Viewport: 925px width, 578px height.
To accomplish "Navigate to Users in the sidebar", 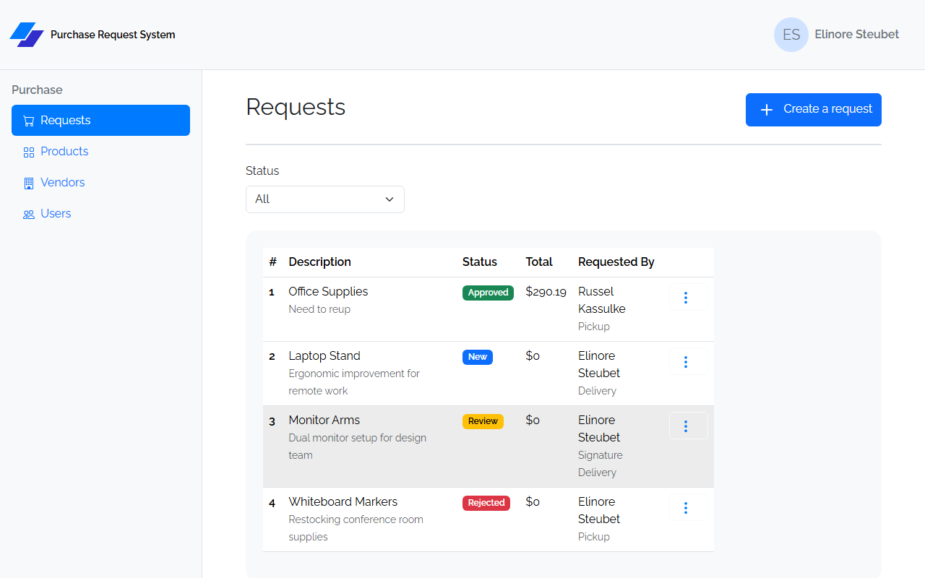I will click(100, 214).
